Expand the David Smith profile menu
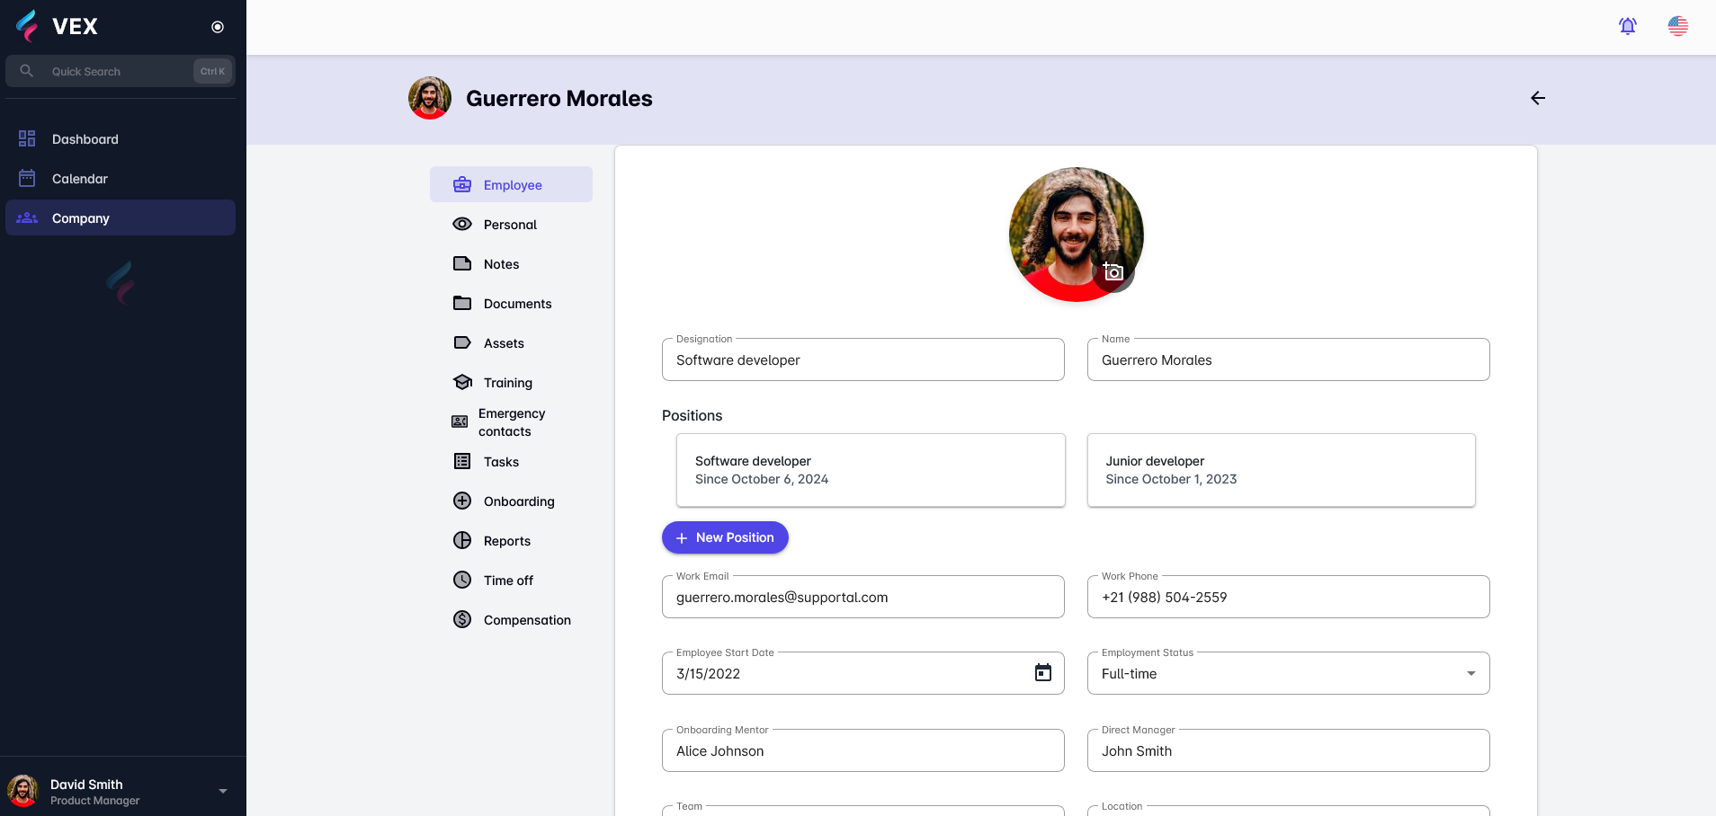This screenshot has width=1716, height=816. click(221, 790)
